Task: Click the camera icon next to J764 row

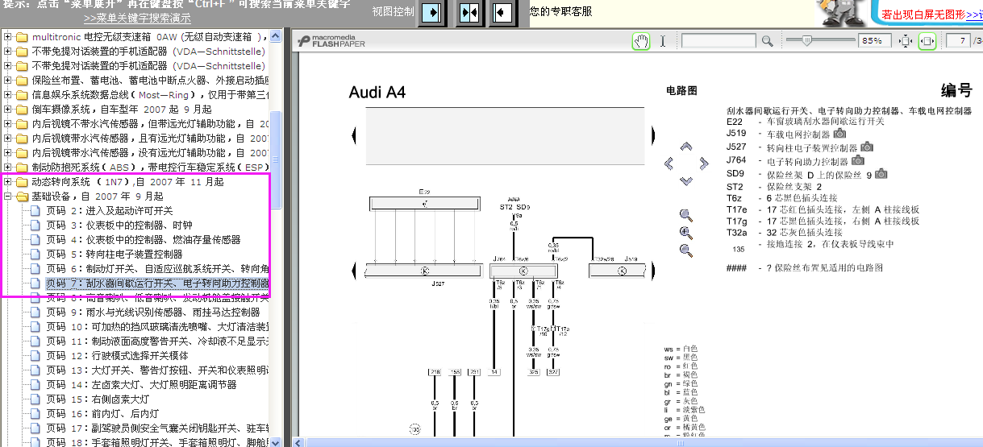Action: click(x=857, y=160)
